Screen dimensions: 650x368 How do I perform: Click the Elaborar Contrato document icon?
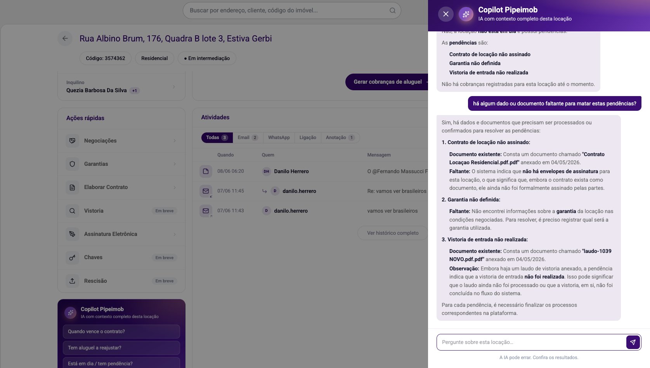[x=72, y=187]
